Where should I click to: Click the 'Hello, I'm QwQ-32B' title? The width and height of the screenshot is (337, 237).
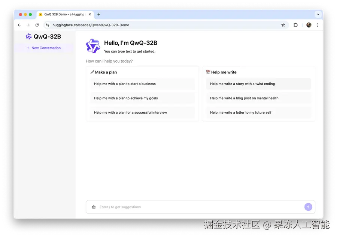click(131, 43)
